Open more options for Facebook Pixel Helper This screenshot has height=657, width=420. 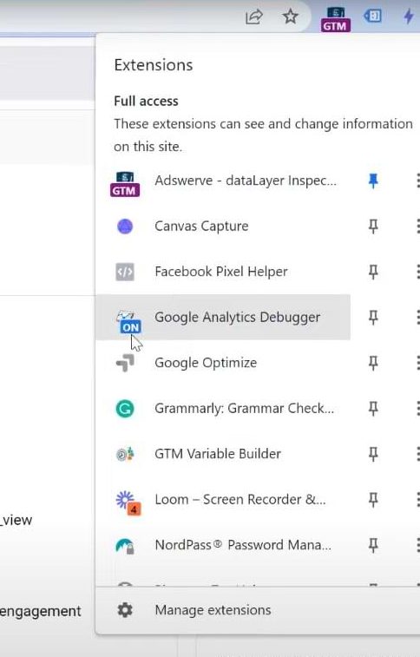[417, 272]
